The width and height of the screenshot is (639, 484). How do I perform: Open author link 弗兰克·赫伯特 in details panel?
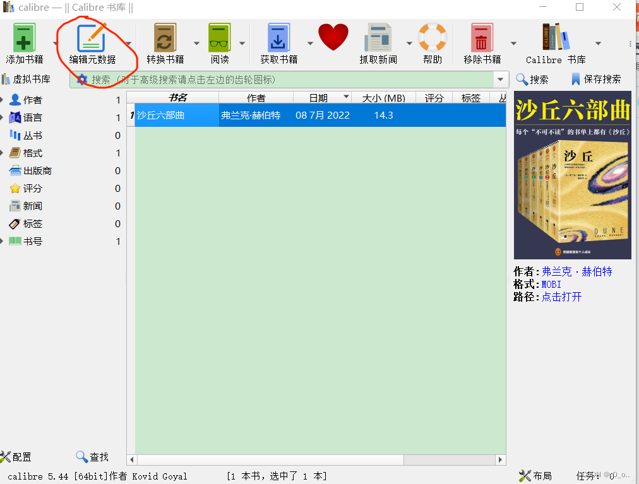576,271
